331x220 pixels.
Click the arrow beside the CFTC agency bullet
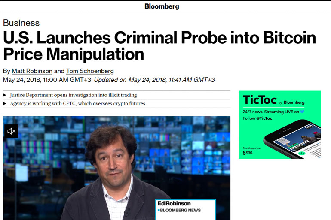[x=5, y=104]
